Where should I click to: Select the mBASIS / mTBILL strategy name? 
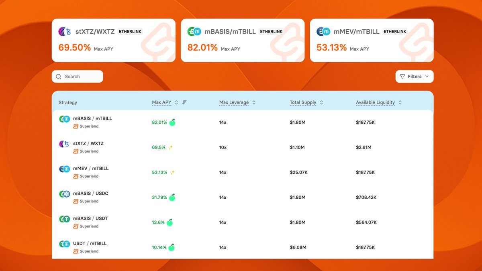coord(92,118)
